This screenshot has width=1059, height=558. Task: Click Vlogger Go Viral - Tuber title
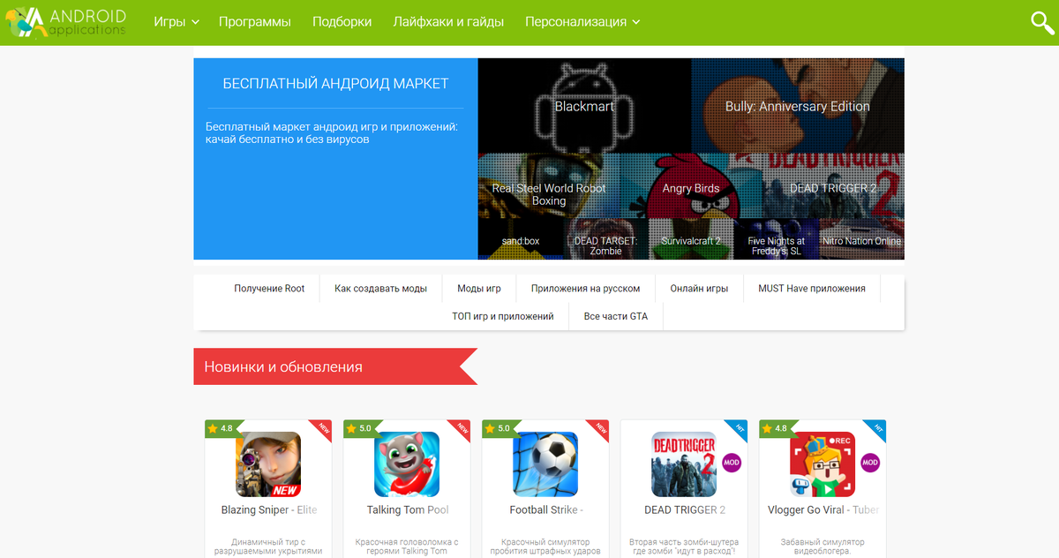(823, 510)
